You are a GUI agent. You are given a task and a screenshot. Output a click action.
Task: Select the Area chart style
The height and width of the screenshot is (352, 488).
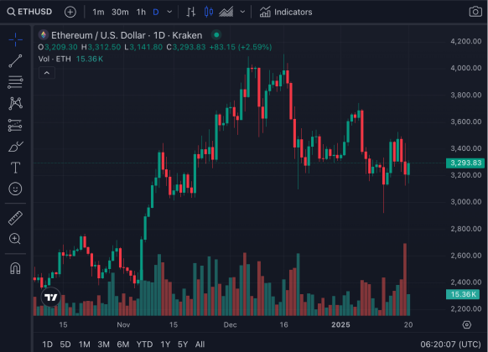tap(226, 12)
